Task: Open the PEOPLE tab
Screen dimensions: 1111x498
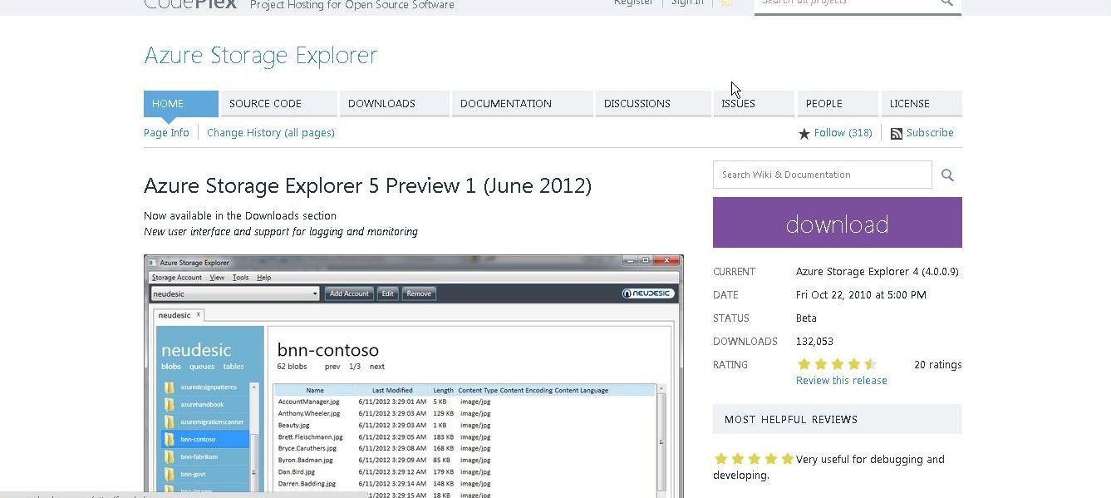Action: [x=838, y=104]
